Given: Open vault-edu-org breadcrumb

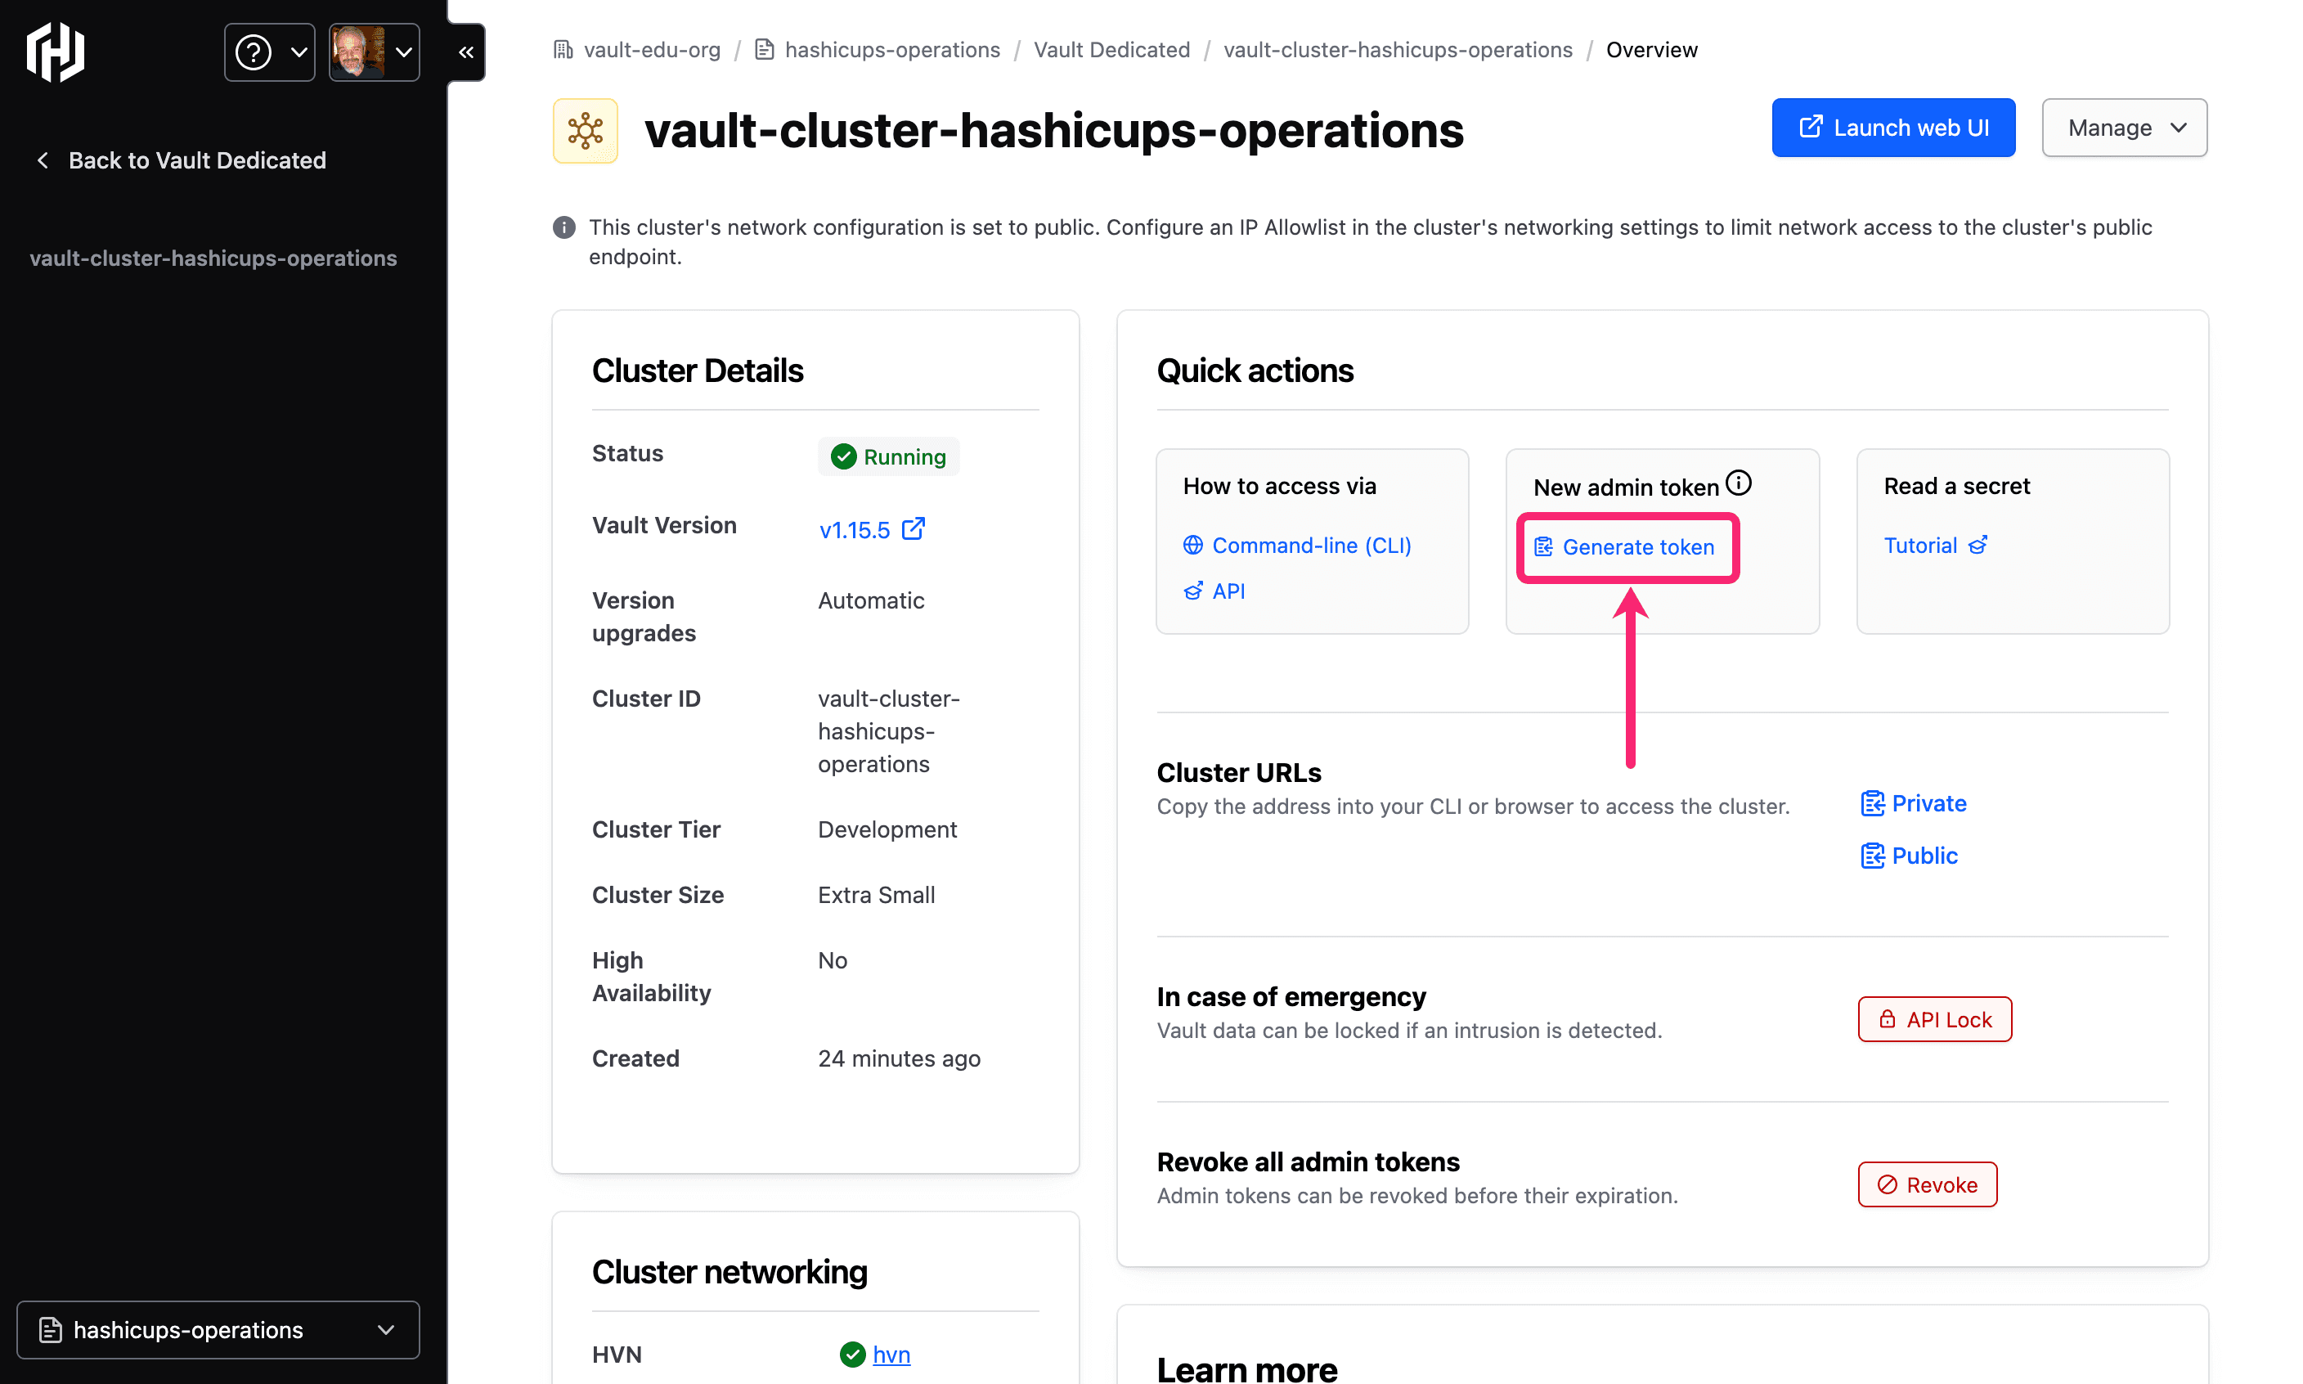Looking at the screenshot, I should coord(637,49).
